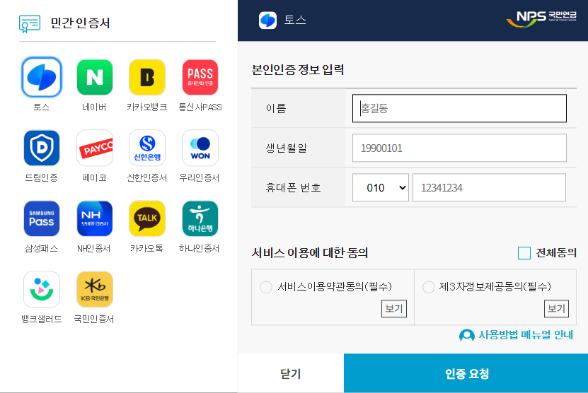
Task: Check the 전체동의 checkbox
Action: 524,253
